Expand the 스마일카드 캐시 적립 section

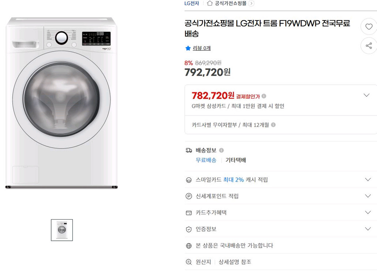(367, 179)
